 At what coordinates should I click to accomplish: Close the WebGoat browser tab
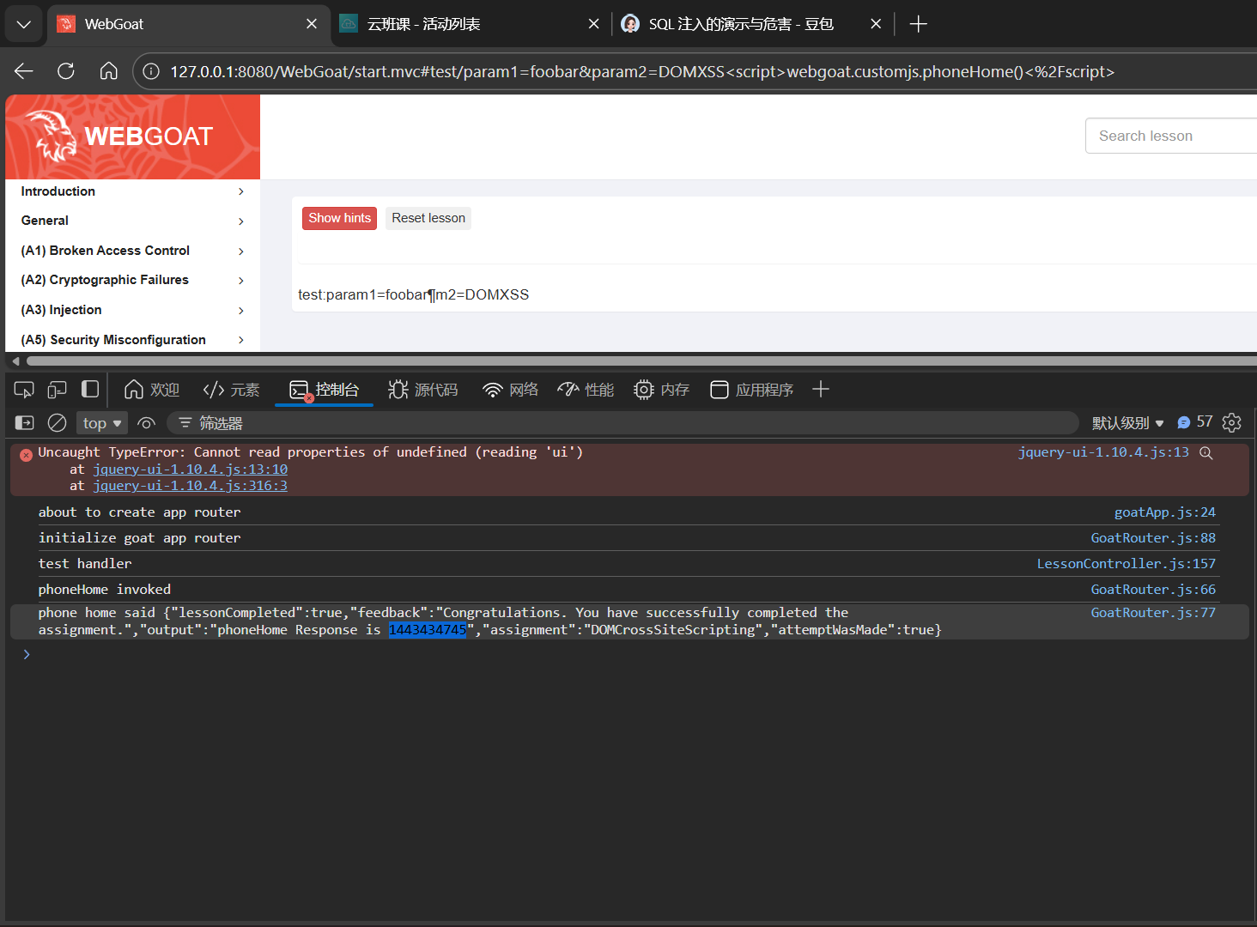(x=312, y=24)
